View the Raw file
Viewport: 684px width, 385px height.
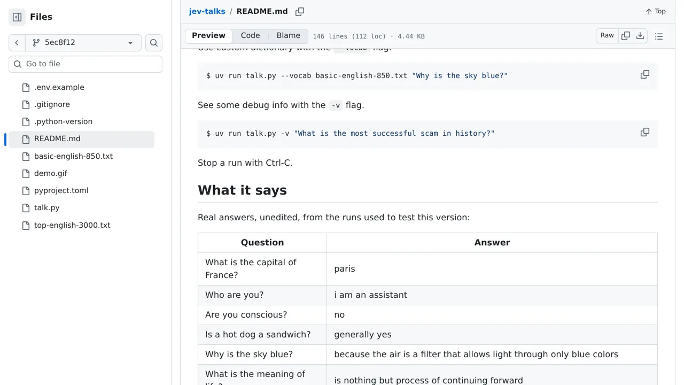[x=607, y=36]
